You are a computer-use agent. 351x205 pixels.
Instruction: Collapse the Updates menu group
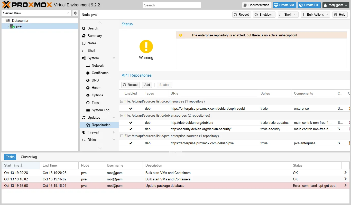[114, 118]
